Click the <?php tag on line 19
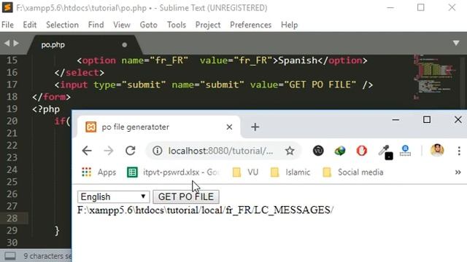Image resolution: width=467 pixels, height=262 pixels. click(x=46, y=109)
